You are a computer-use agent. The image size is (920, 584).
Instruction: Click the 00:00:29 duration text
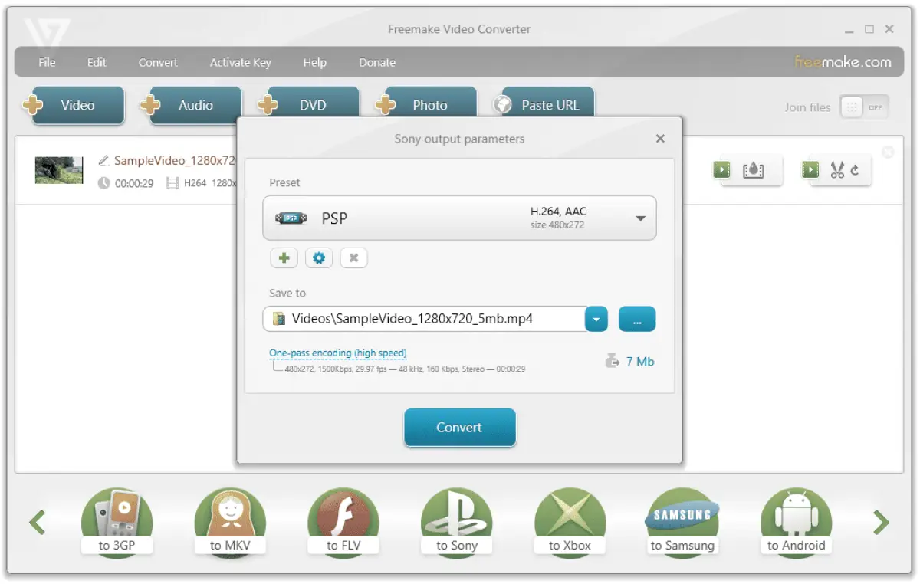tap(134, 184)
